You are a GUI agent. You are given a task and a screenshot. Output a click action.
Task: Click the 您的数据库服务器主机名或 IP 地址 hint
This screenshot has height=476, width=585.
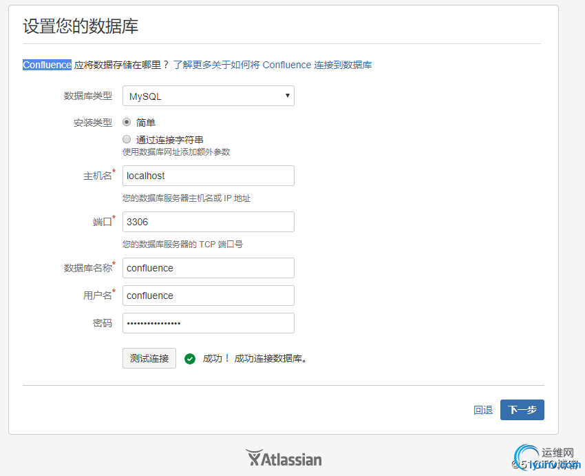pyautogui.click(x=187, y=198)
